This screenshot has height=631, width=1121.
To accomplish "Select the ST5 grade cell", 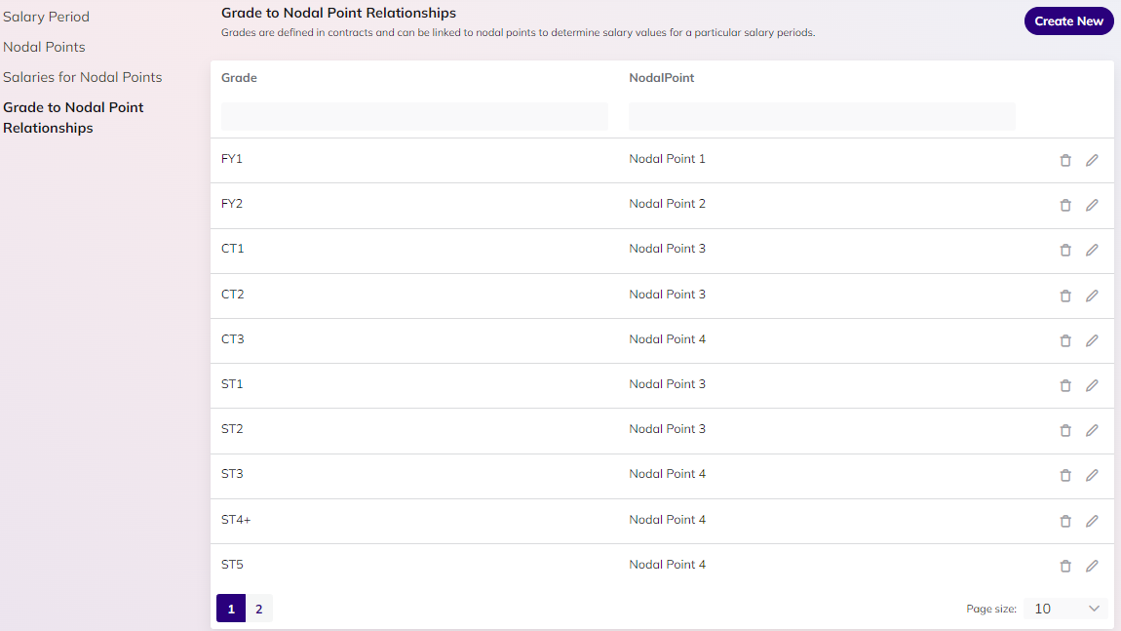I will pos(232,565).
